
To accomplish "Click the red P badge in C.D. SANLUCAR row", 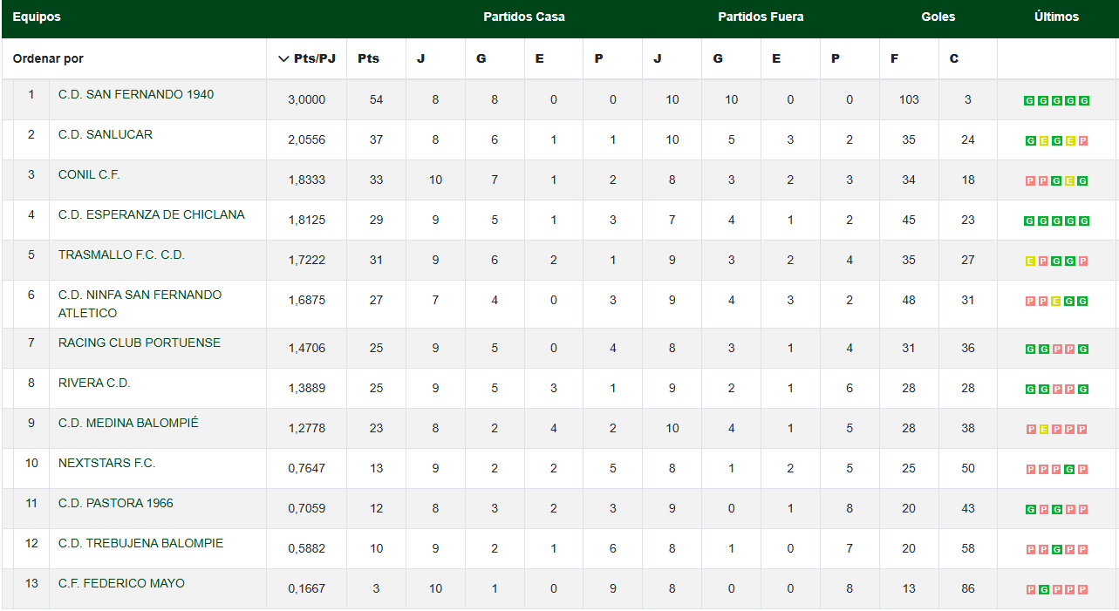I will (x=1083, y=141).
